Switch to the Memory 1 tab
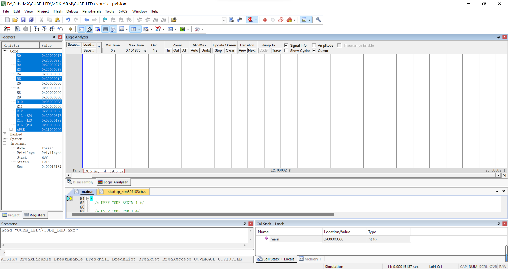Viewport: 508px width, 269px height. point(310,259)
